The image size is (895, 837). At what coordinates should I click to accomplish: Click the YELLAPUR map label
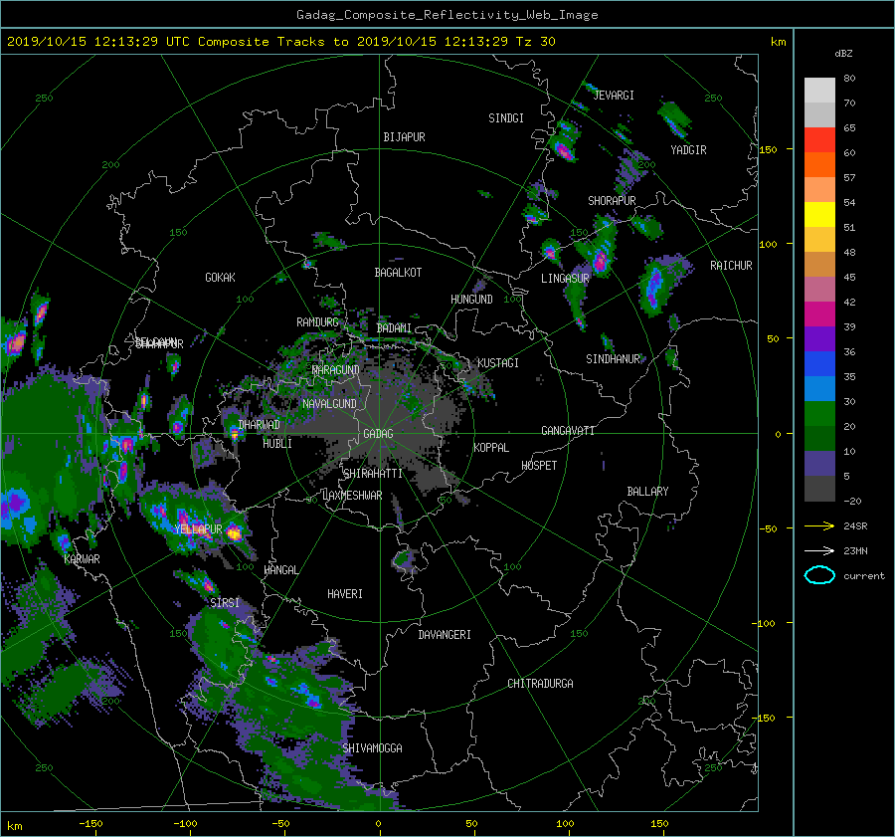click(x=198, y=529)
